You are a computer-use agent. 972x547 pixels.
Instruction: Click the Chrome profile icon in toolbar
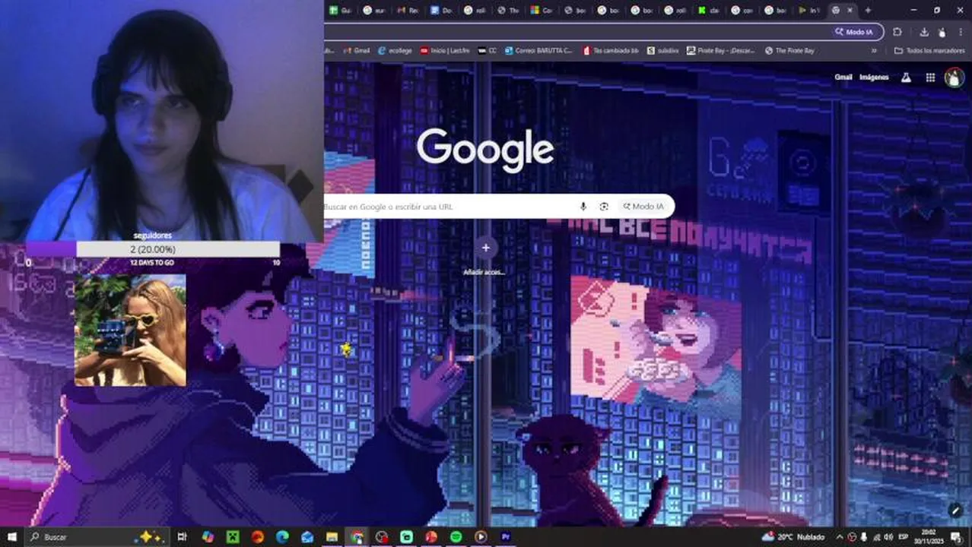tap(942, 32)
